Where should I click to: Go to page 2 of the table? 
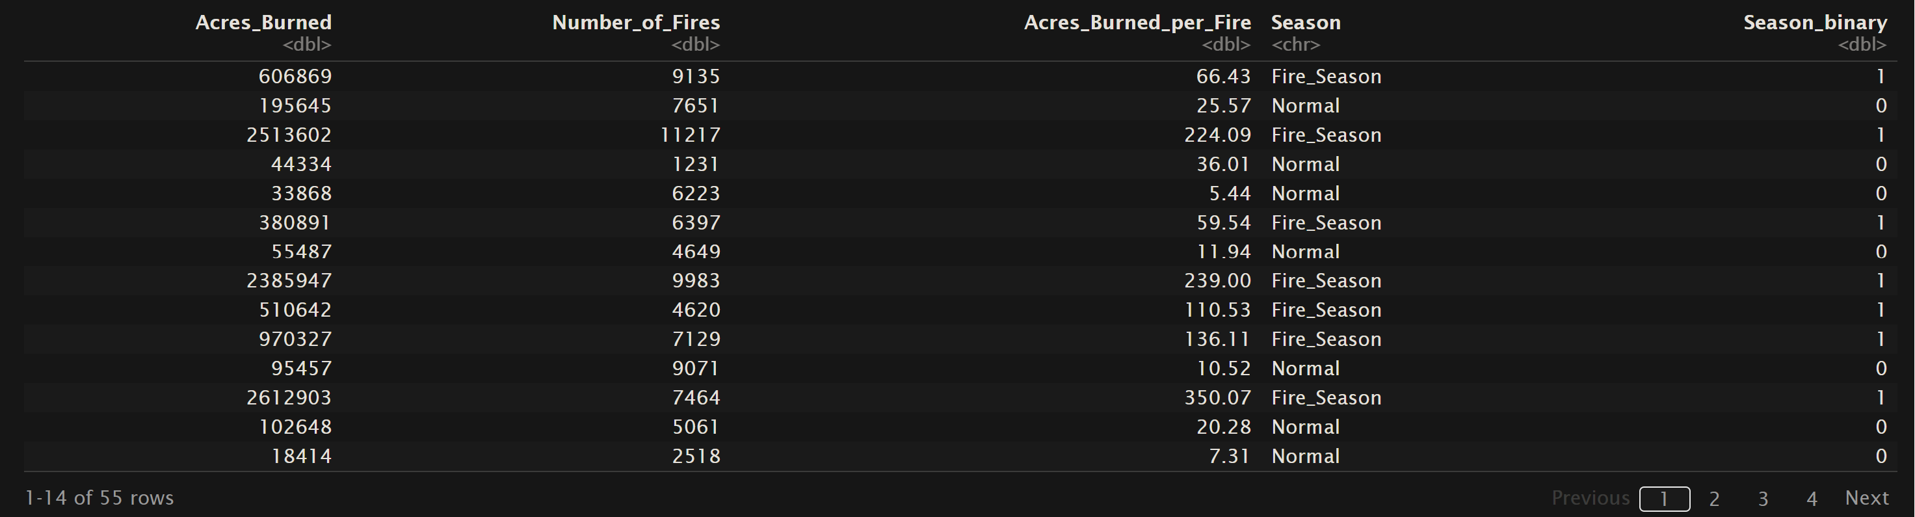click(1713, 498)
